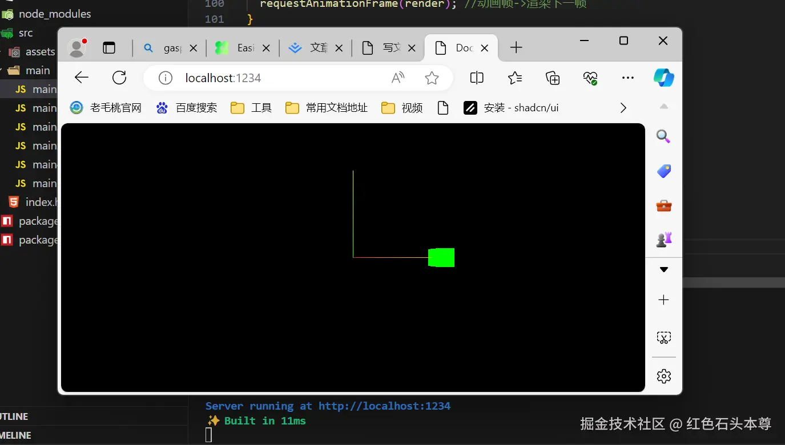Add a sidebar app with plus
Screen dimensions: 785x445
(663, 300)
